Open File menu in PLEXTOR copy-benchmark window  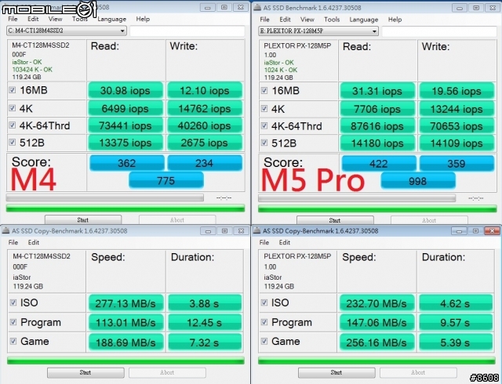pyautogui.click(x=264, y=242)
